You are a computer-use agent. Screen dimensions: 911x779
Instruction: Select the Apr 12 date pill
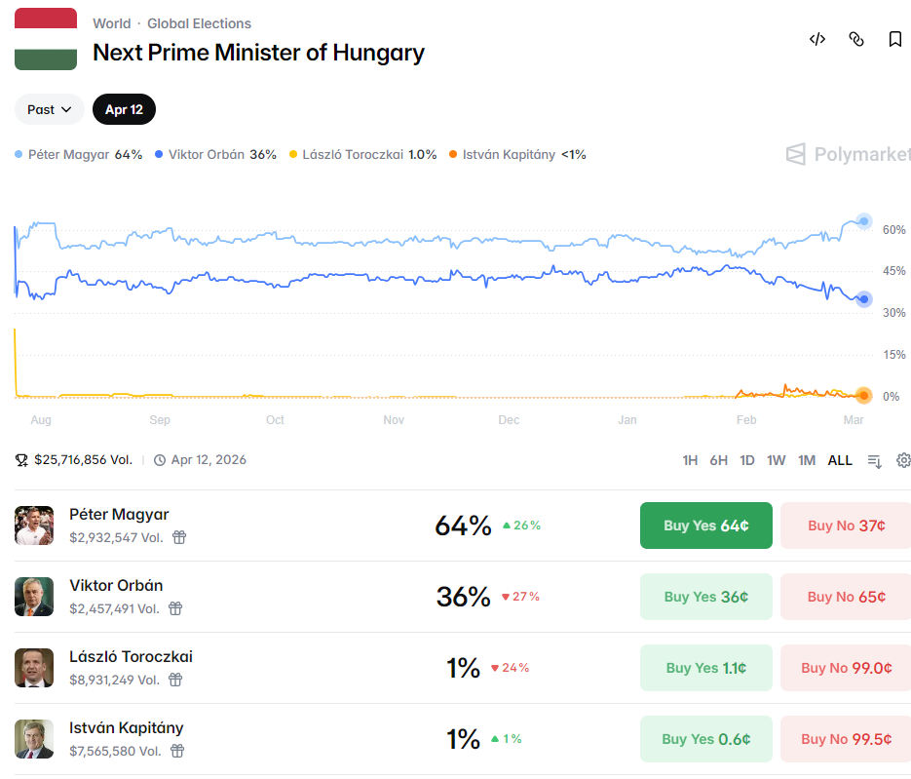pyautogui.click(x=124, y=109)
